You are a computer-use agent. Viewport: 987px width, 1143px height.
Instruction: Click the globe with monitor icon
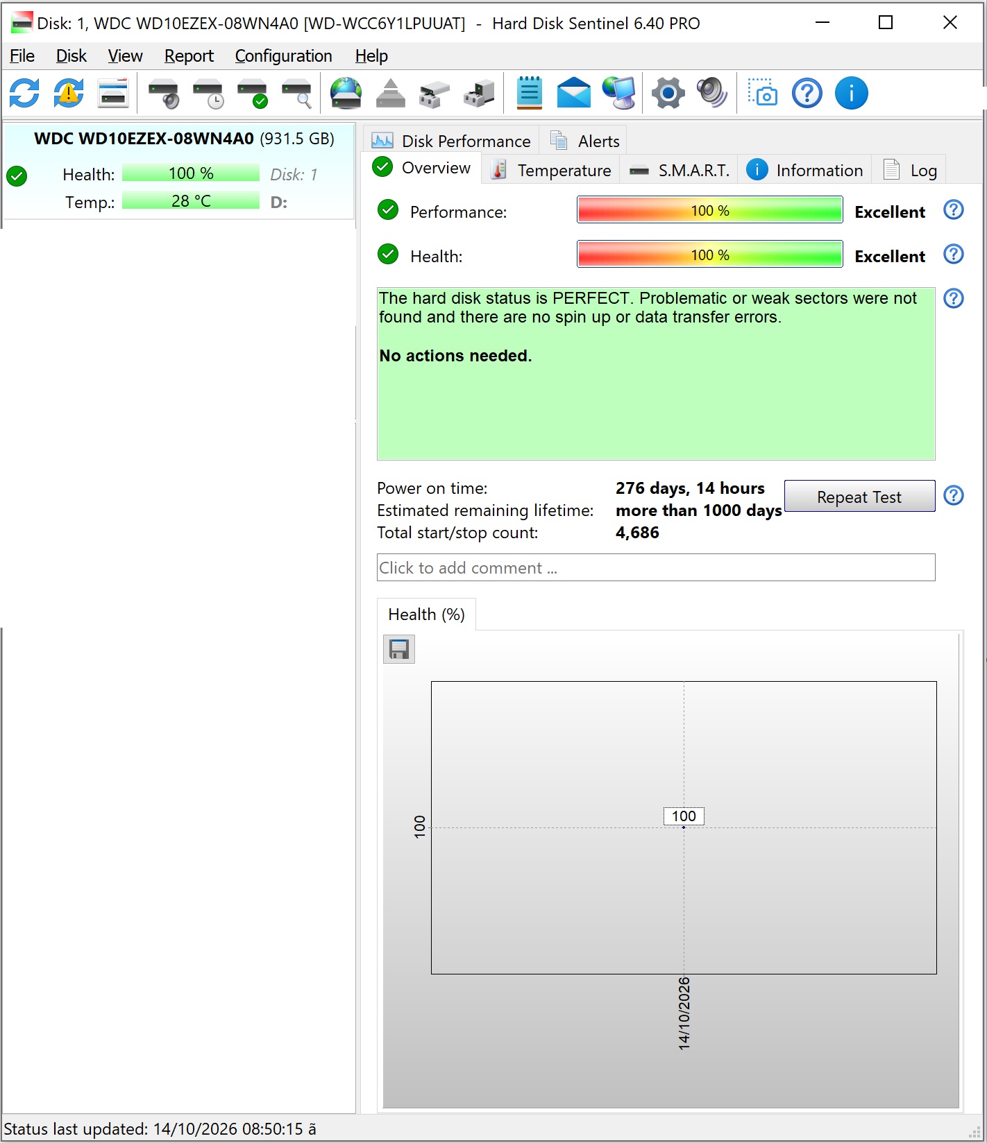point(618,93)
